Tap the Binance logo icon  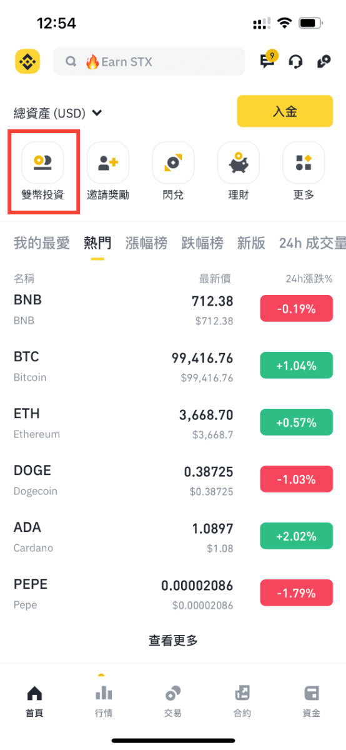coord(27,61)
